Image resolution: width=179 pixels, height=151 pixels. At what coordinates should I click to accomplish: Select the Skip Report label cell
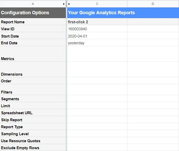point(33,120)
